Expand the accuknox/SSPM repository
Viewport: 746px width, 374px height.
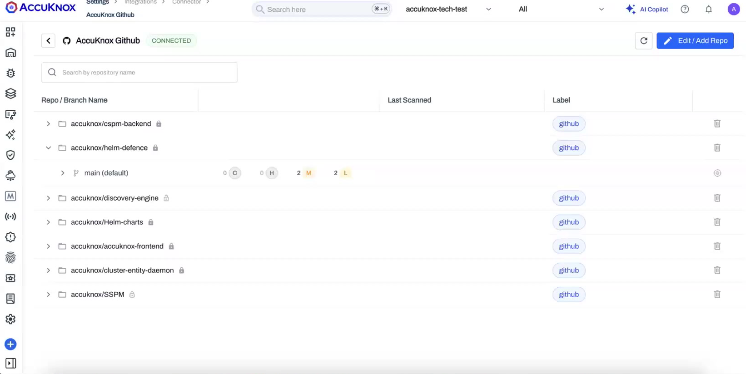[48, 295]
